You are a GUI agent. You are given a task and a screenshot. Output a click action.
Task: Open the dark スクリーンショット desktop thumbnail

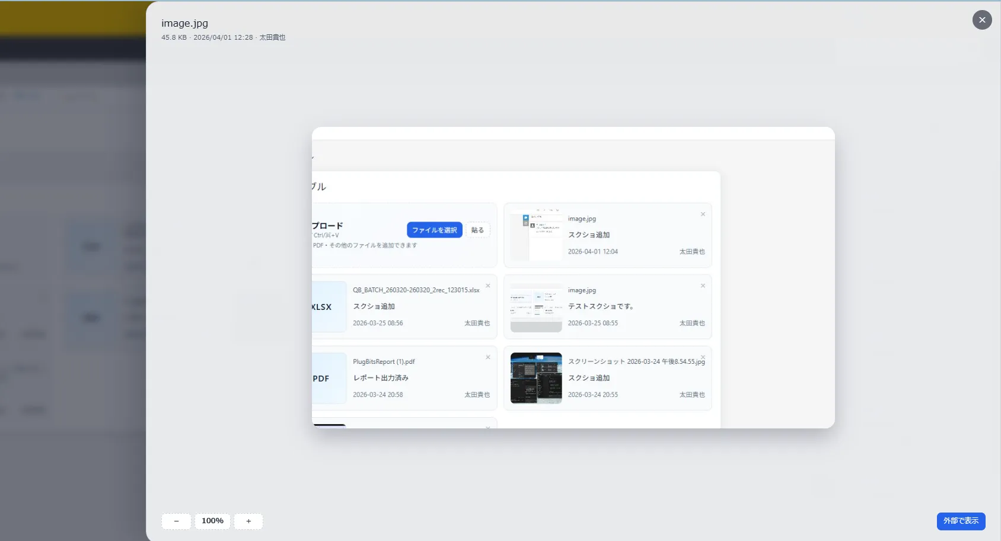[536, 378]
